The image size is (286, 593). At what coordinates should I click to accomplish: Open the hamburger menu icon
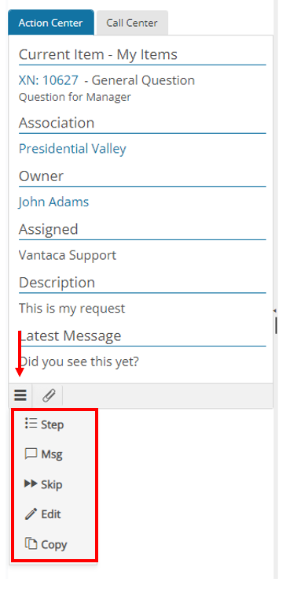point(20,395)
